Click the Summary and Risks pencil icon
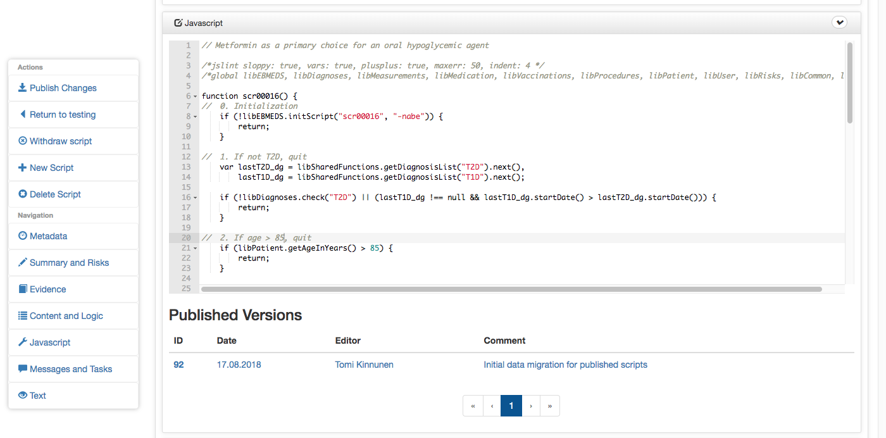This screenshot has width=886, height=438. pyautogui.click(x=22, y=263)
